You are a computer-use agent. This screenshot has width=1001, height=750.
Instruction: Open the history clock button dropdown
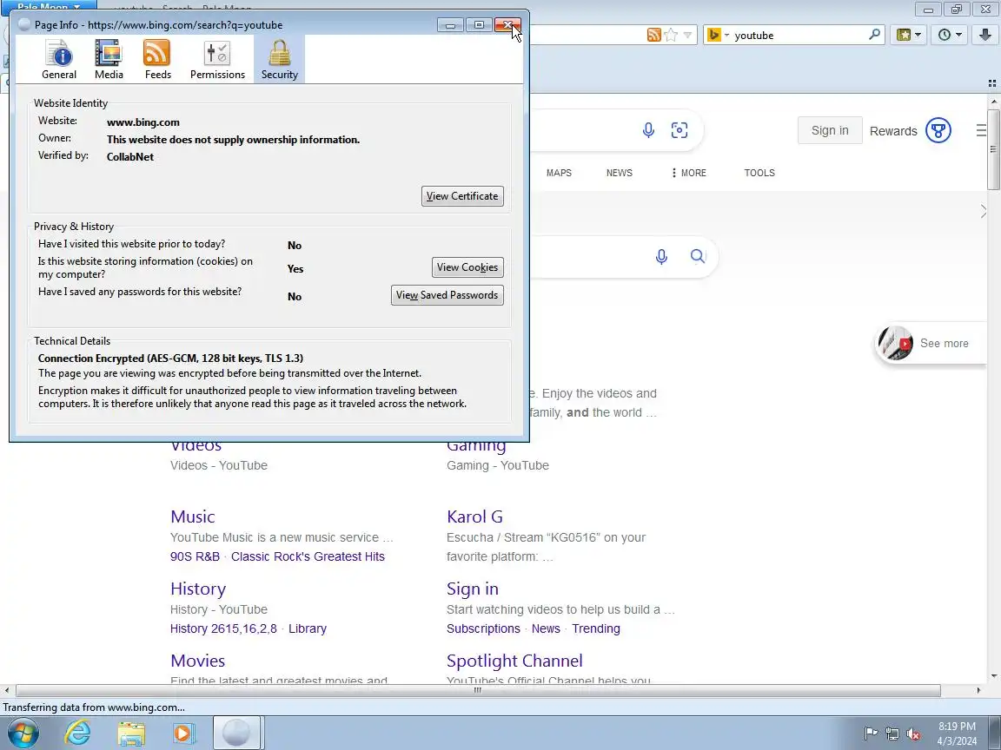click(949, 35)
